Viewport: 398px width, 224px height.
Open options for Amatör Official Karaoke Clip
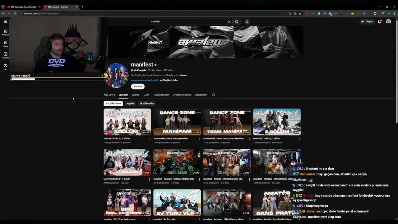pos(249,180)
